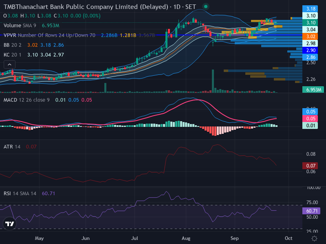326x244 pixels.
Task: Click the red 0.07 ATR value label
Action: click(310, 166)
